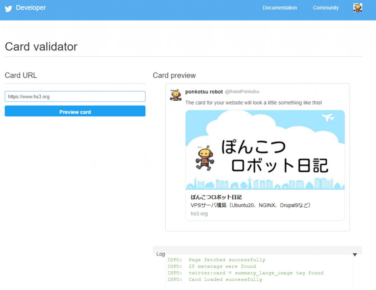Click the Preview card button

75,111
